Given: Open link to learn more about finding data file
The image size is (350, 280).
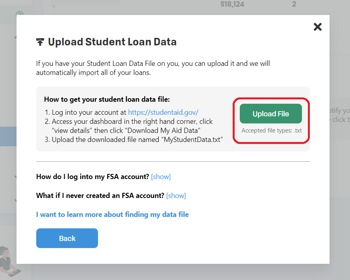Looking at the screenshot, I should coord(112,215).
